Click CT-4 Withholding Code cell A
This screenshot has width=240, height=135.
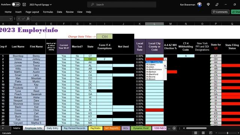coord(186,56)
